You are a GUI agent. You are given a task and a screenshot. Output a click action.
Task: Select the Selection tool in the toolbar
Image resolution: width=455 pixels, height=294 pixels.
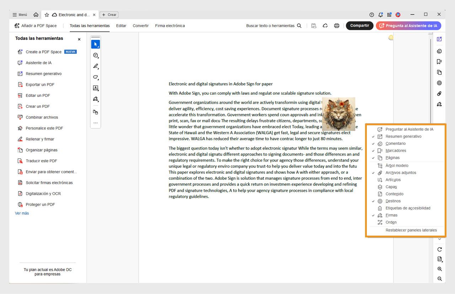[95, 44]
